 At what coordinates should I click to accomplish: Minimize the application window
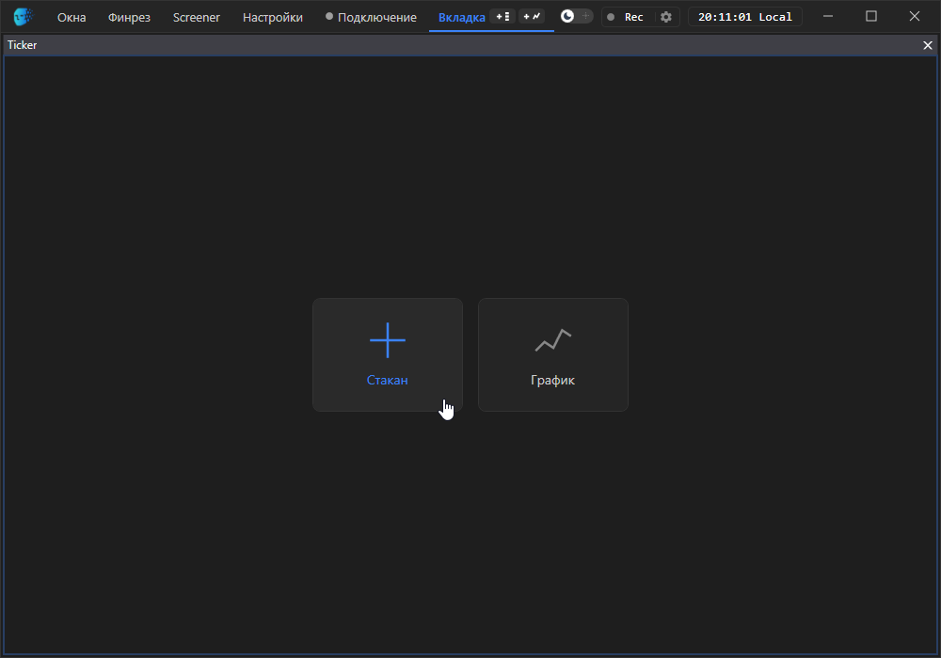[828, 16]
